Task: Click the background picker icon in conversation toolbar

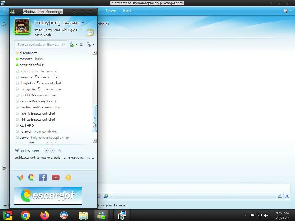Action: [x=106, y=196]
